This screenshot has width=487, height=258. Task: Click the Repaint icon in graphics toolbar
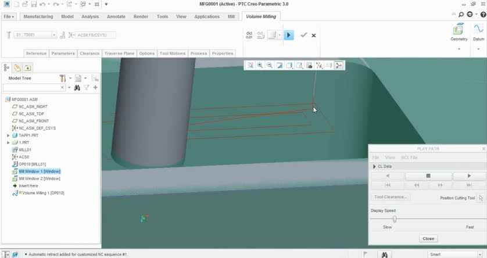tap(280, 65)
